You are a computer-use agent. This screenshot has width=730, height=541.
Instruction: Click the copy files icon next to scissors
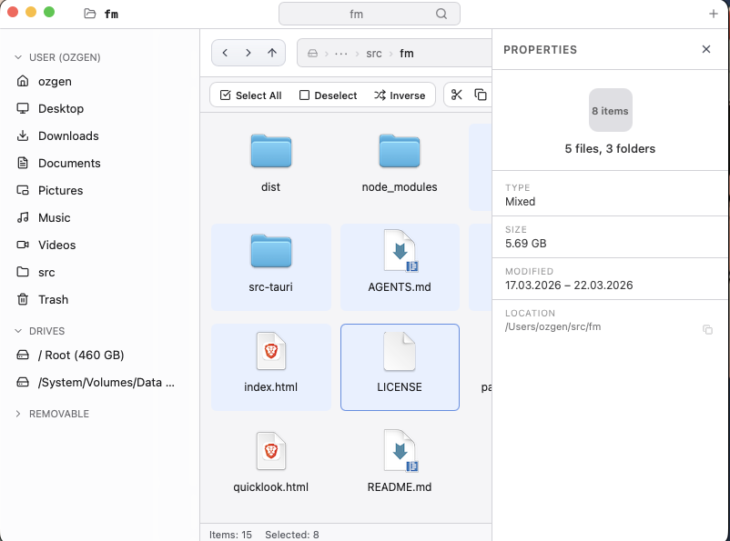point(482,95)
